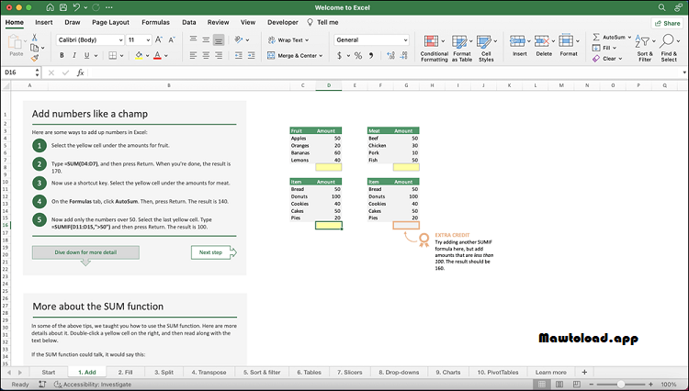Click the red Font Color A
This screenshot has height=391, width=689.
point(157,55)
